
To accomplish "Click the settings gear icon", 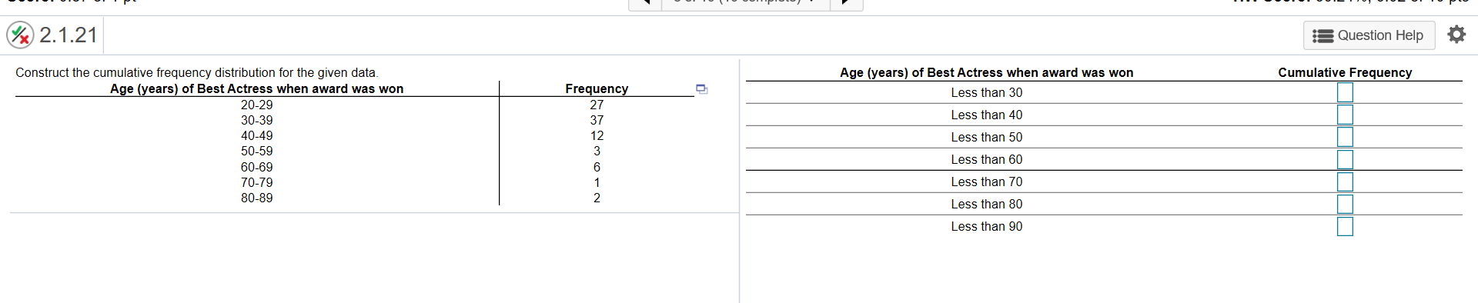I will [1456, 35].
